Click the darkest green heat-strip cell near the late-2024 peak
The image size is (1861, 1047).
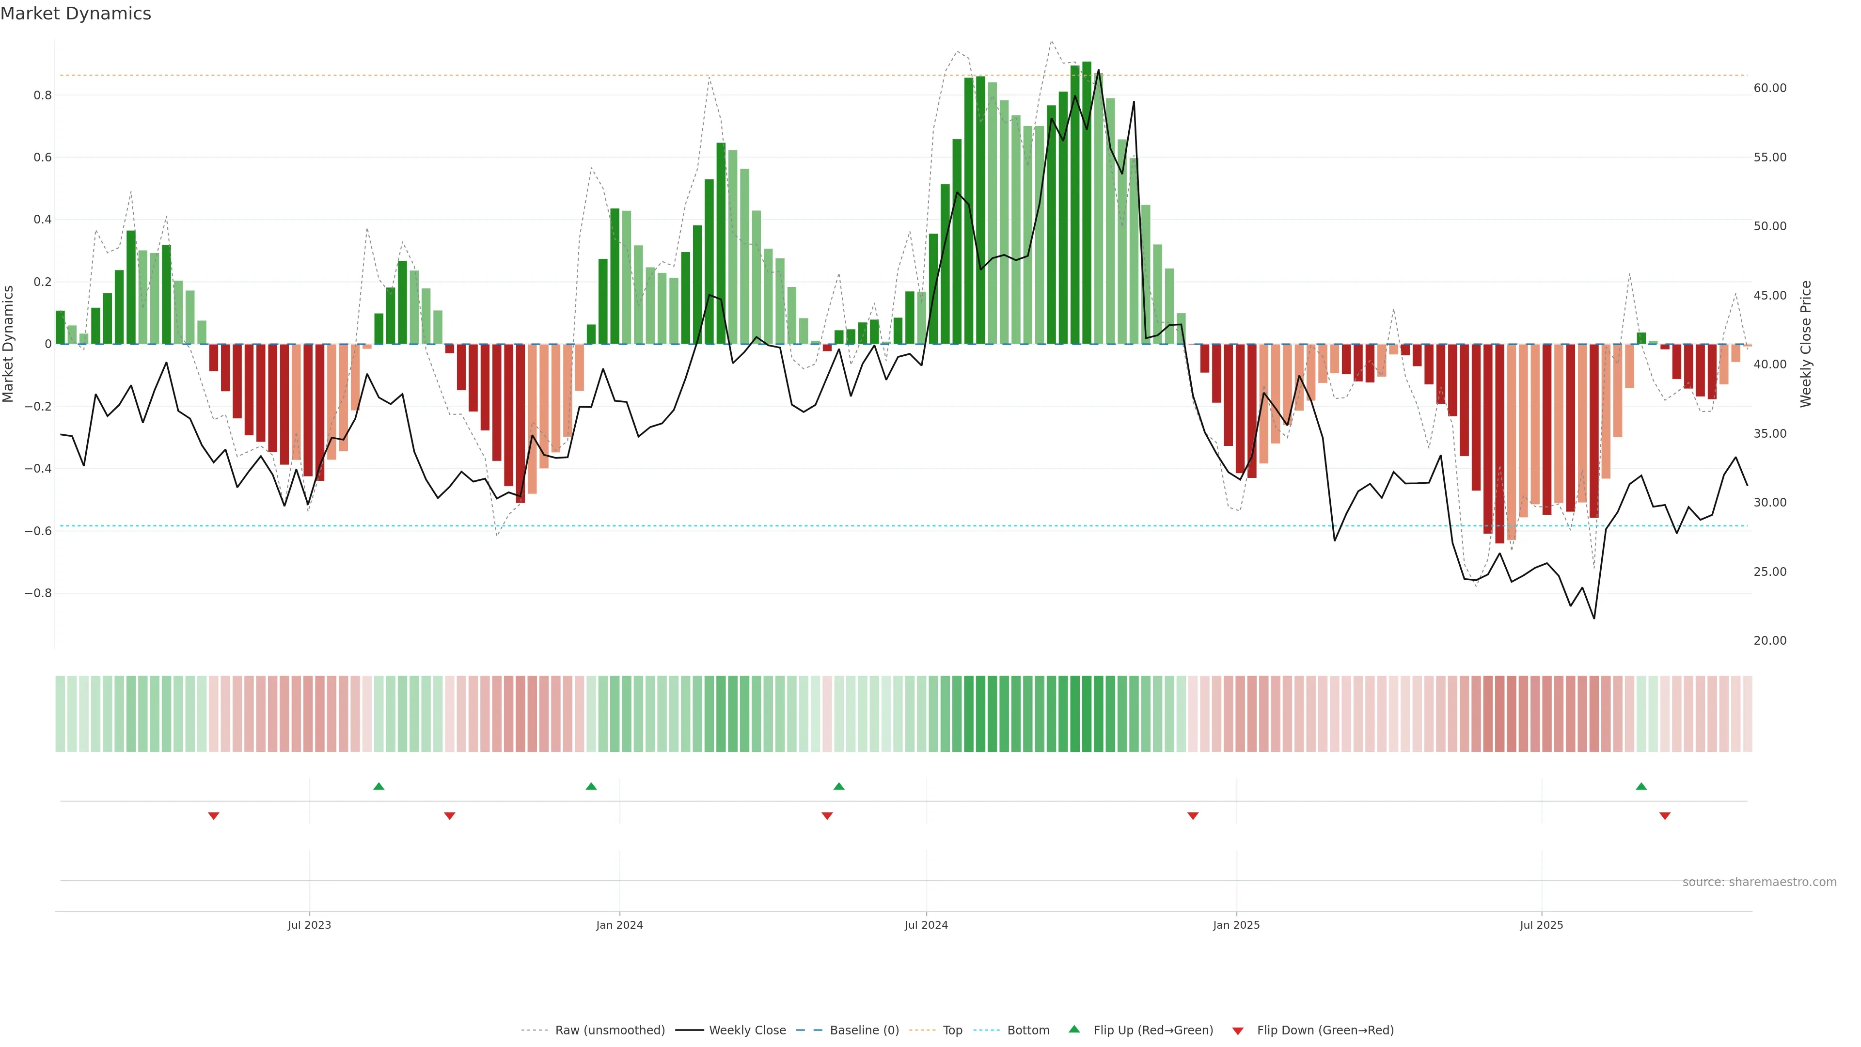pos(1087,714)
